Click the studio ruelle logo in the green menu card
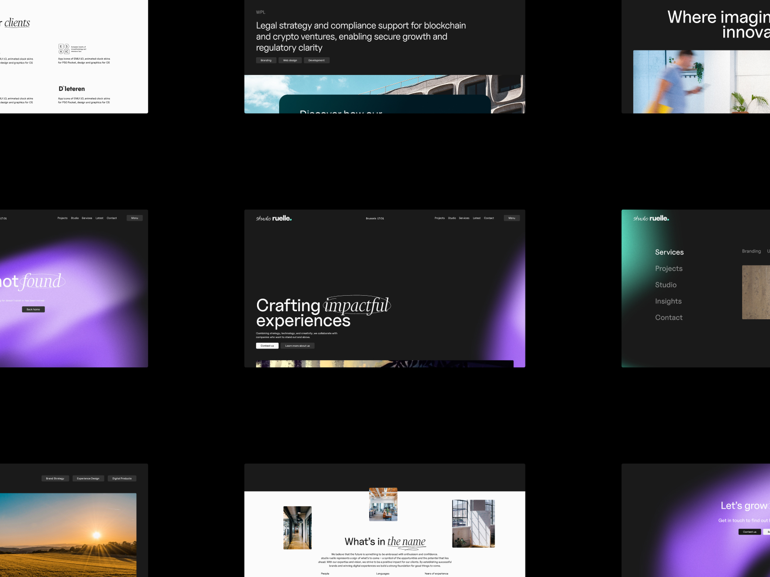 (x=651, y=218)
